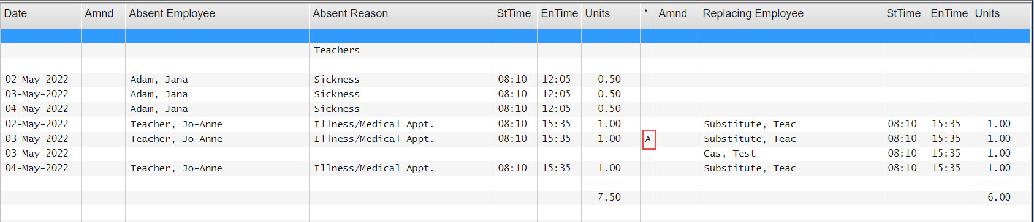Viewport: 1034px width, 222px height.
Task: Select Substitute, Teac on 02-May-2022 row
Action: coord(750,124)
